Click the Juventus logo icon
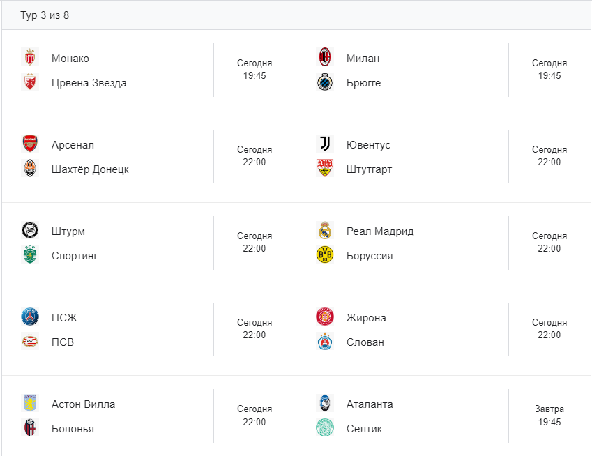 click(324, 144)
